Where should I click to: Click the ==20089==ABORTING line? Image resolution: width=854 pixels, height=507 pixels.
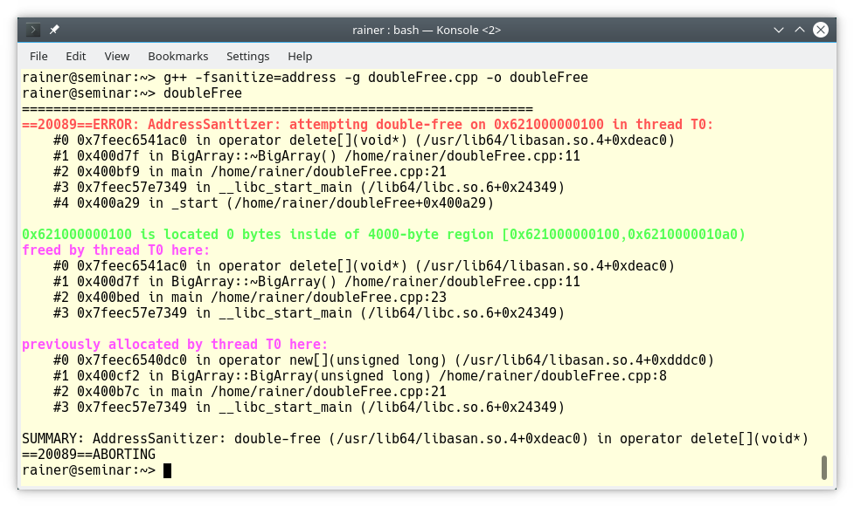pyautogui.click(x=88, y=455)
